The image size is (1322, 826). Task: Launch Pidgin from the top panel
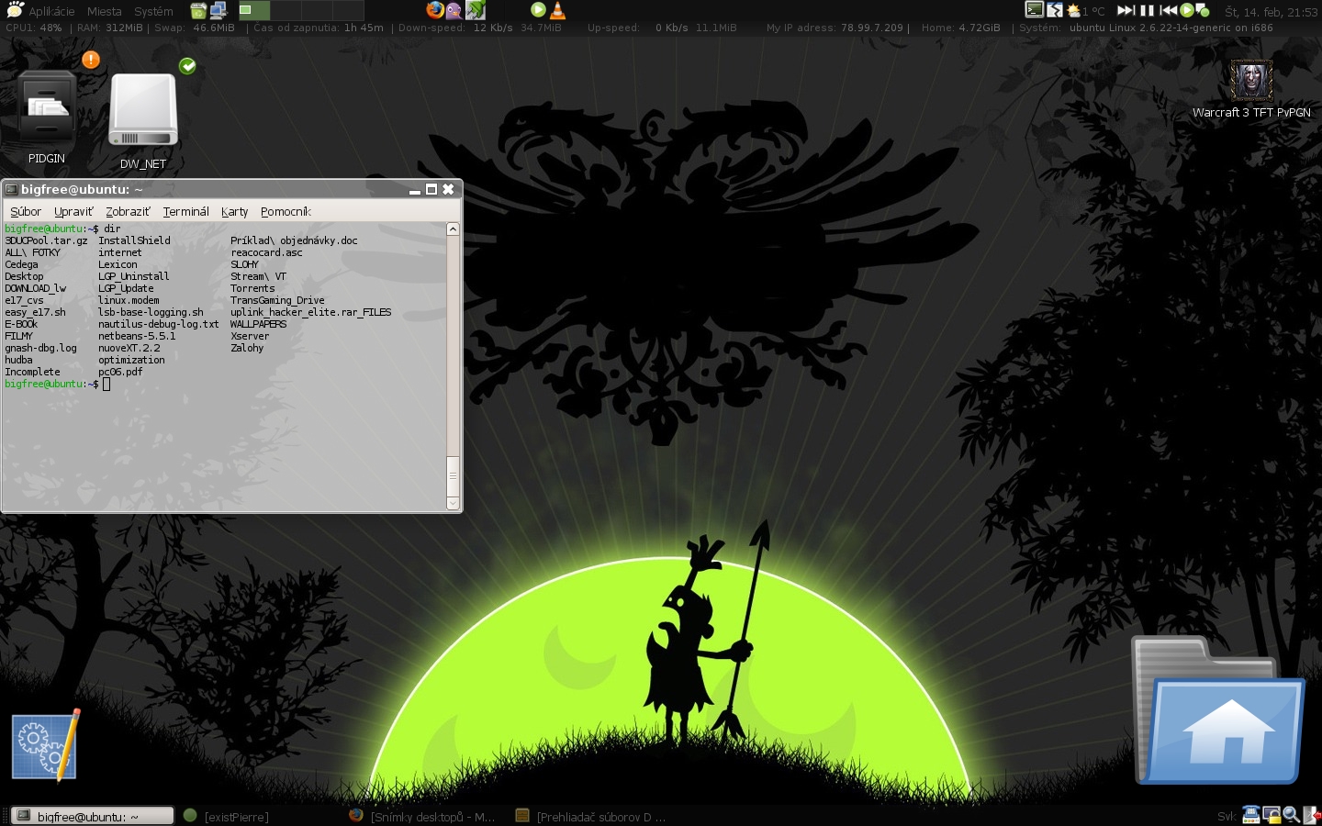[454, 11]
